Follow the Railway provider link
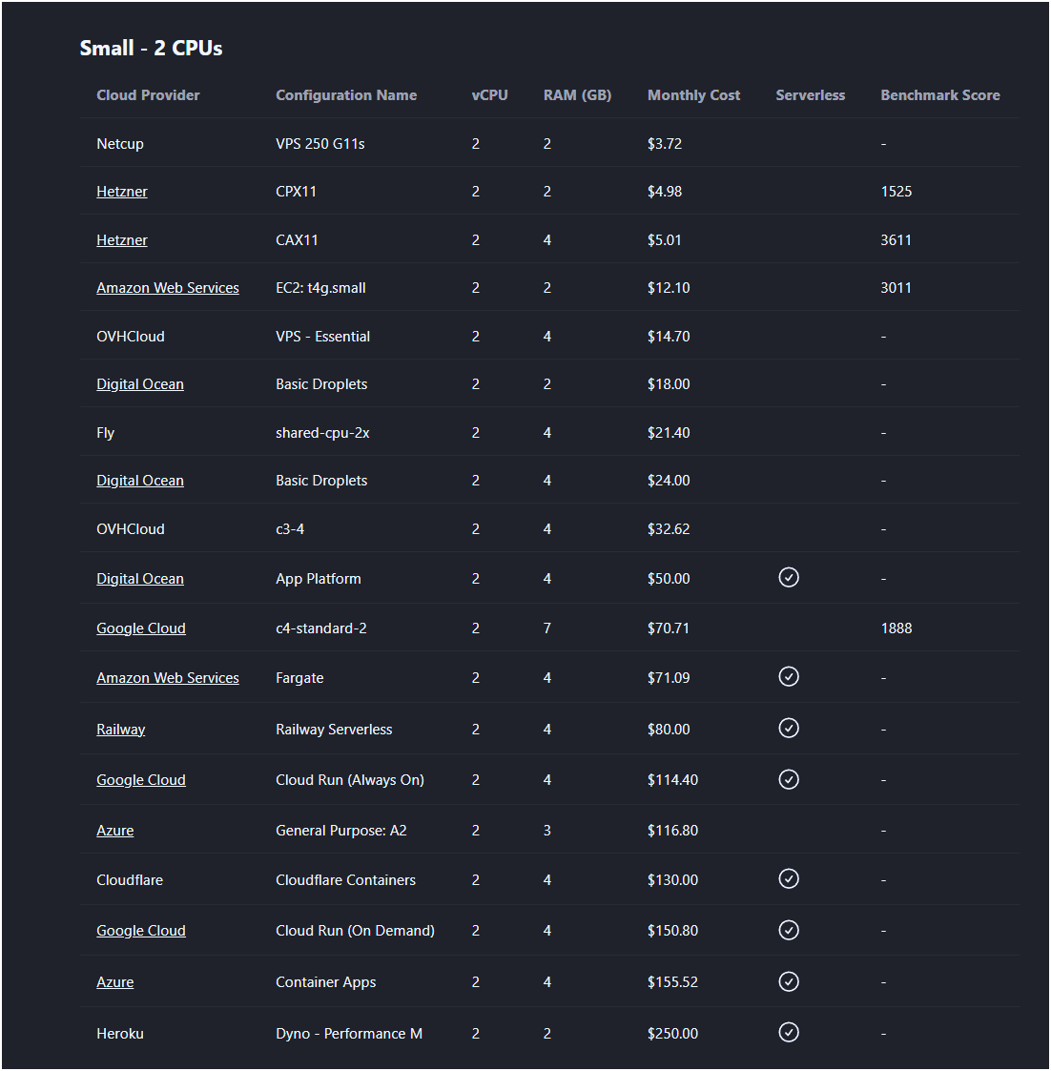The height and width of the screenshot is (1071, 1051). (x=121, y=730)
